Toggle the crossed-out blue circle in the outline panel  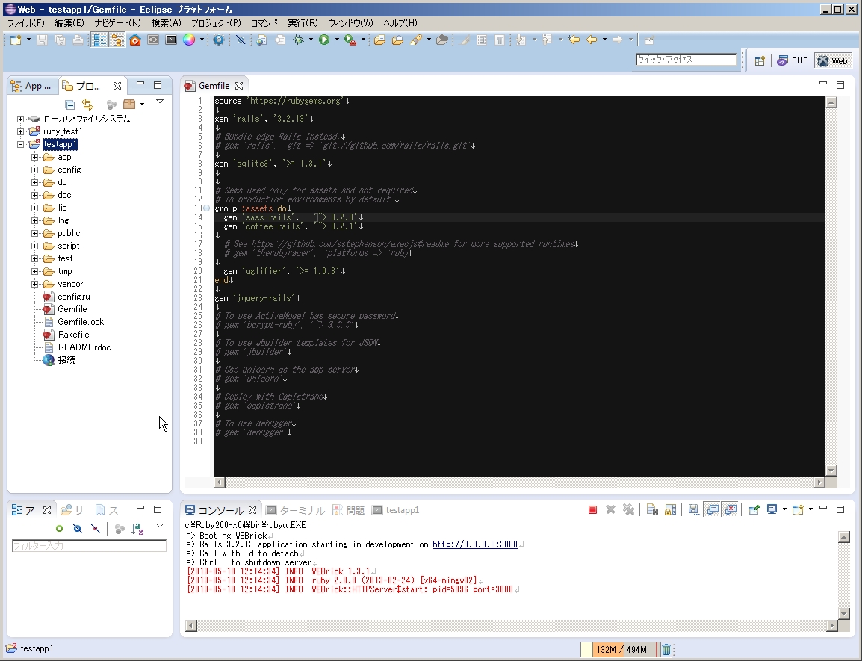coord(78,529)
